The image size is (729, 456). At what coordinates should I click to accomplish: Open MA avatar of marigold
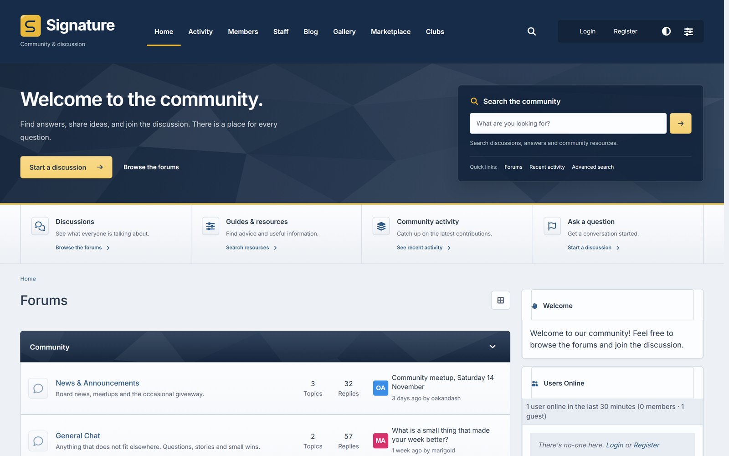click(x=380, y=440)
